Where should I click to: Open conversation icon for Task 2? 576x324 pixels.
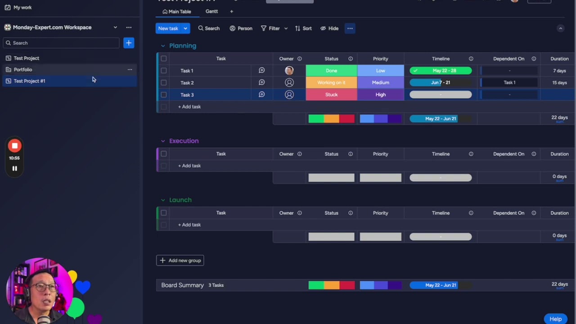[261, 82]
